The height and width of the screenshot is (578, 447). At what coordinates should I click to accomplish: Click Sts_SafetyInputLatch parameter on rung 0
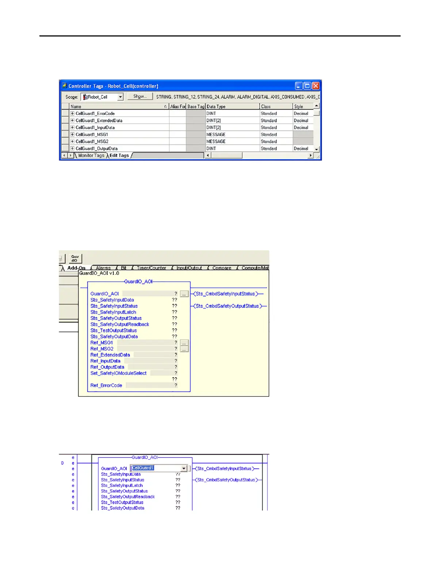tap(122, 485)
